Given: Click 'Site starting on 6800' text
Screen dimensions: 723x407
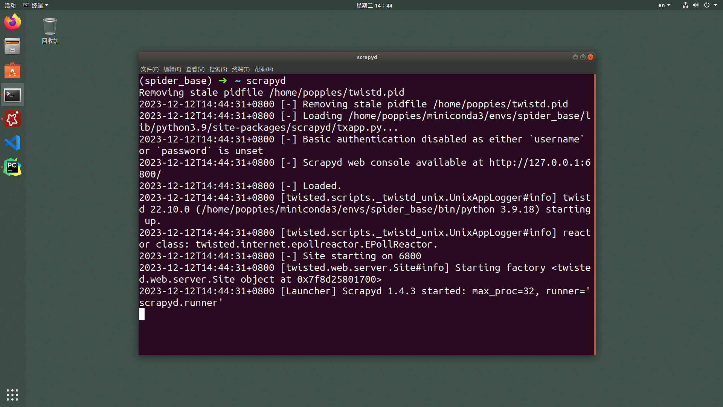Looking at the screenshot, I should [x=362, y=256].
